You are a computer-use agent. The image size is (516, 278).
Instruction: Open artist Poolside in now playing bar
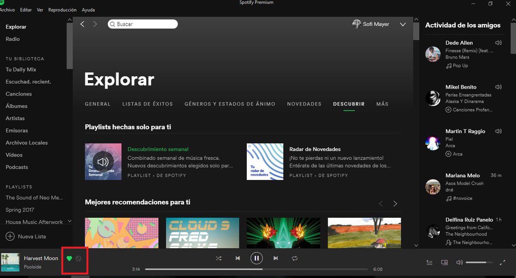point(33,267)
